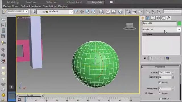Image resolution: width=182 pixels, height=102 pixels.
Task: Click the Edit Named Selection Sets icon
Action: click(x=4, y=12)
